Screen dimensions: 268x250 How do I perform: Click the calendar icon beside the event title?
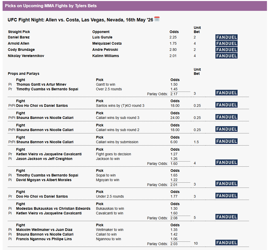(157, 19)
